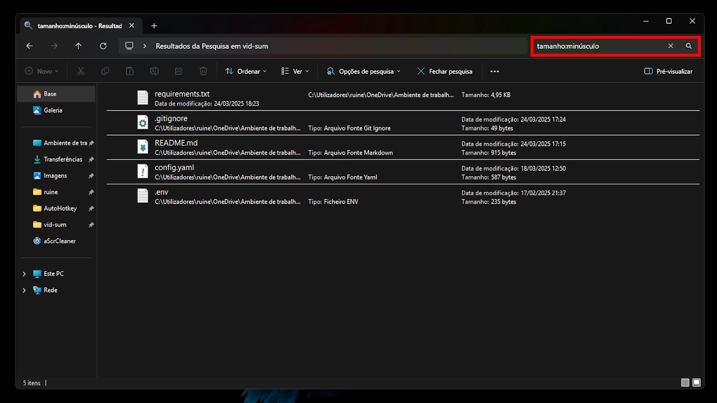
Task: Select Galeria in the sidebar
Action: [53, 110]
